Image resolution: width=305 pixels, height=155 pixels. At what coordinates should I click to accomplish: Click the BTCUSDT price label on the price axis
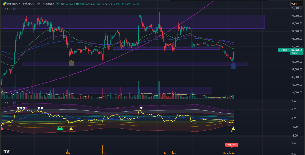coord(283,50)
